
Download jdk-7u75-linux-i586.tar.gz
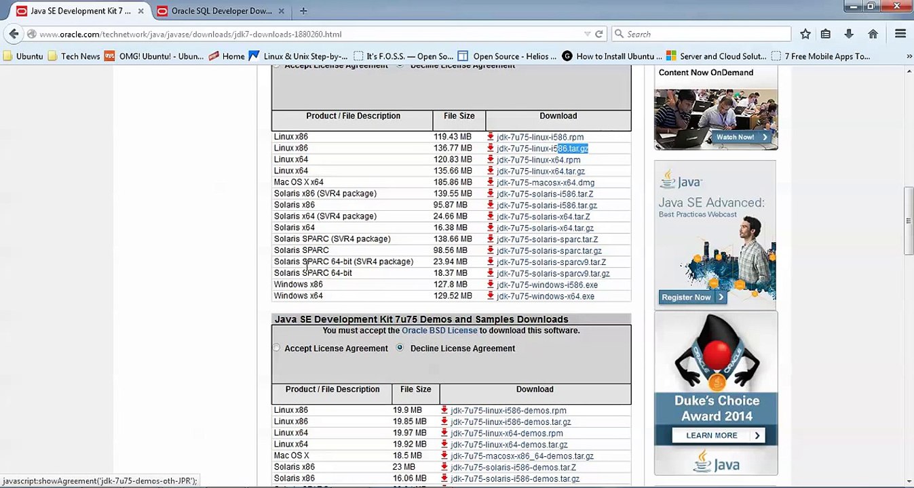pyautogui.click(x=542, y=148)
